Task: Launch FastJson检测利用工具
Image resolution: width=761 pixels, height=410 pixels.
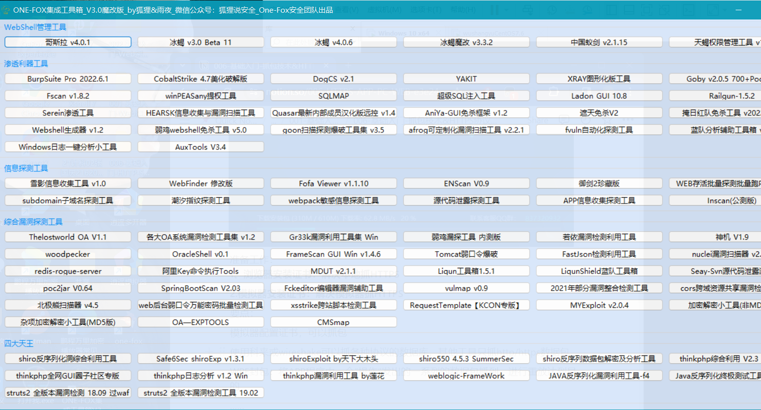Action: [x=599, y=254]
